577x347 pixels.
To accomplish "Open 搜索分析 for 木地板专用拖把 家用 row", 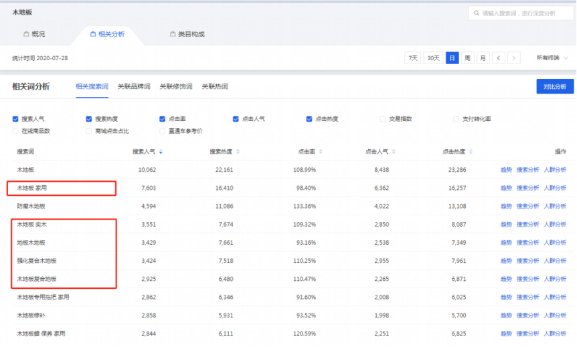I will (527, 297).
